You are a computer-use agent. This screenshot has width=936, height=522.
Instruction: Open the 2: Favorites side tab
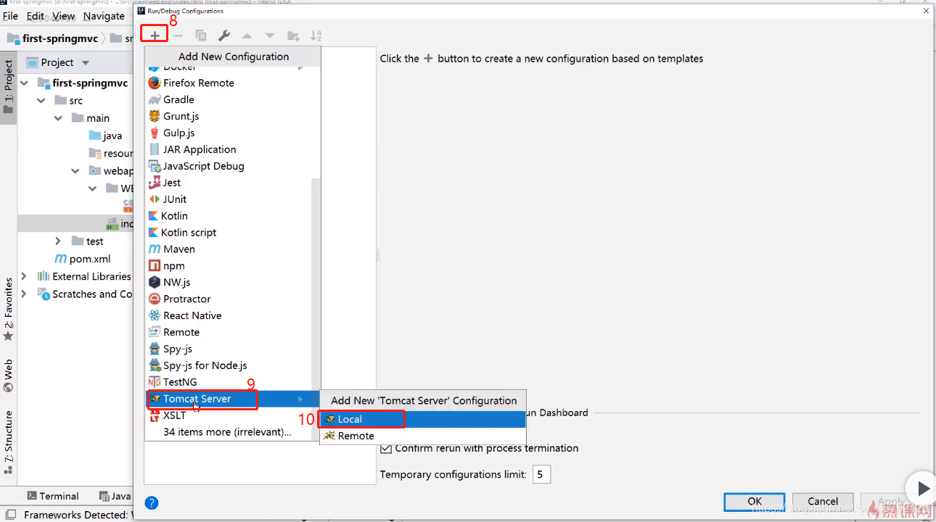coord(9,310)
